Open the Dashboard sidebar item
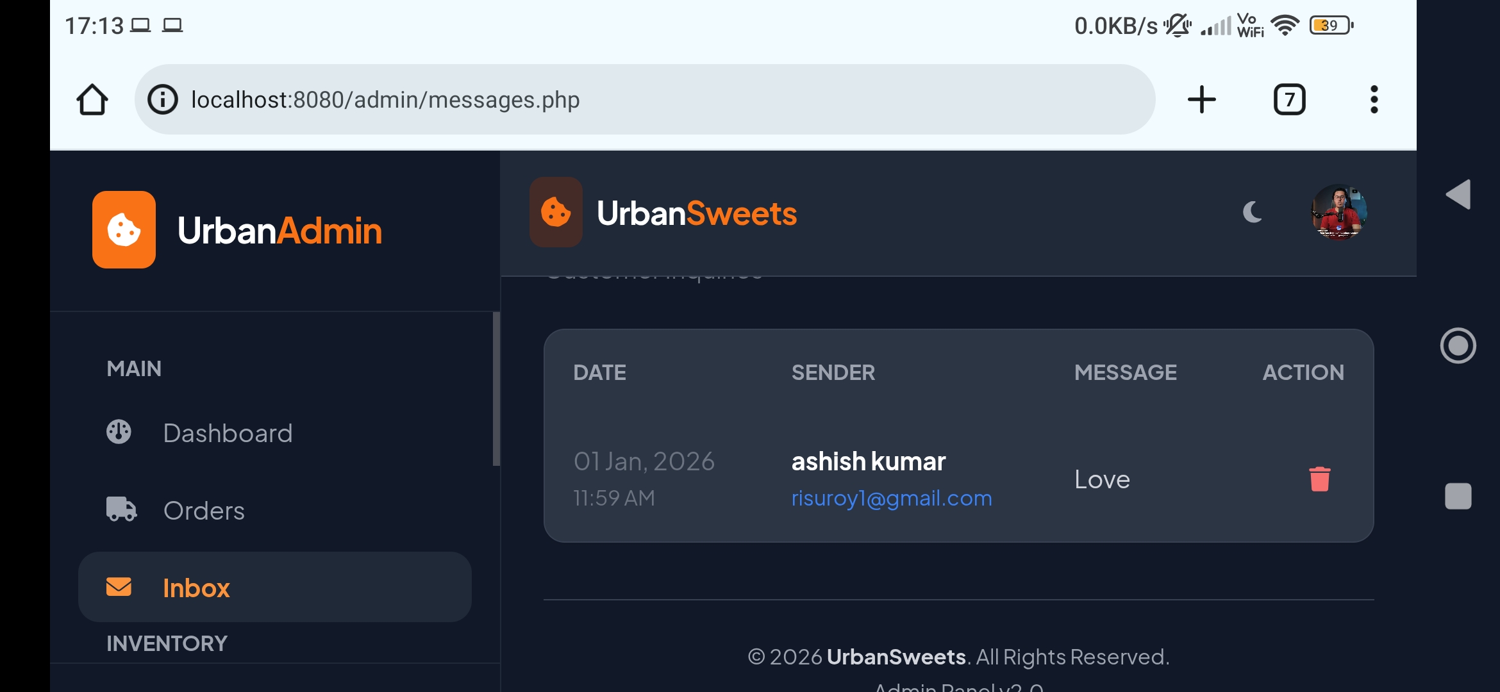Viewport: 1500px width, 692px height. click(227, 433)
